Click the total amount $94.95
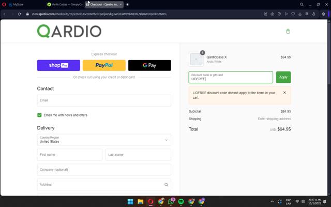Image resolution: width=331 pixels, height=207 pixels. click(x=284, y=129)
